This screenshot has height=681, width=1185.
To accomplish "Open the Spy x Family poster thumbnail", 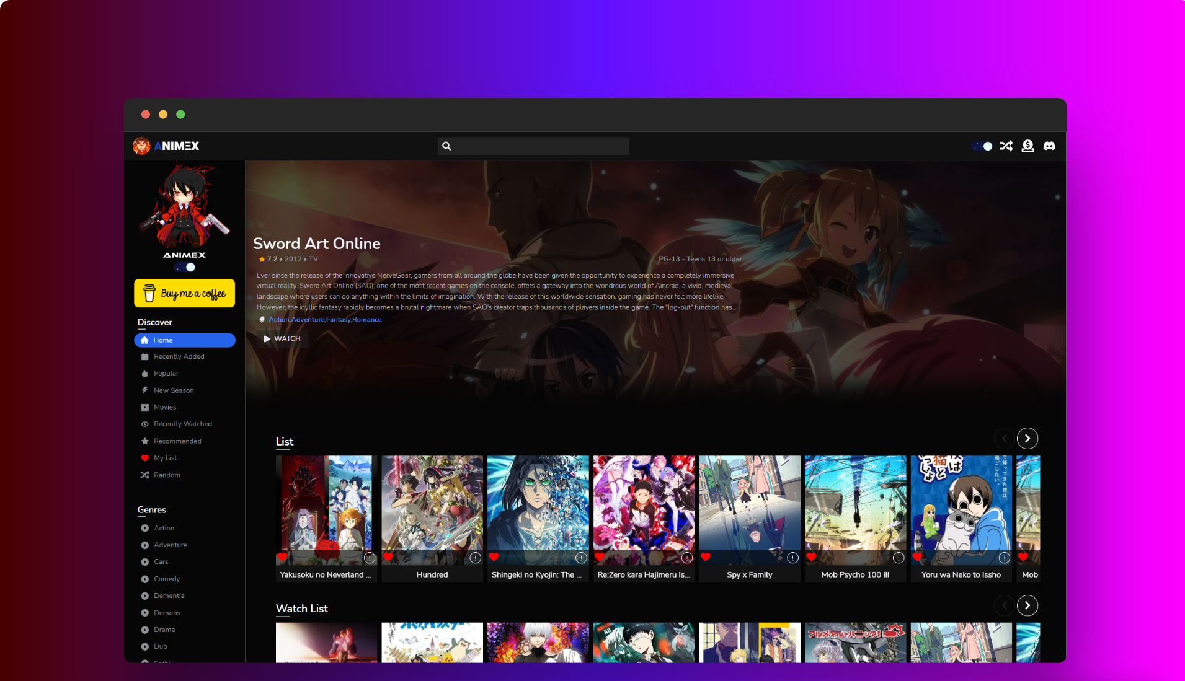I will (x=750, y=511).
